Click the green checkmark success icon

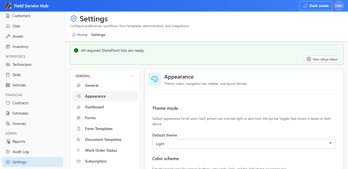(76, 50)
